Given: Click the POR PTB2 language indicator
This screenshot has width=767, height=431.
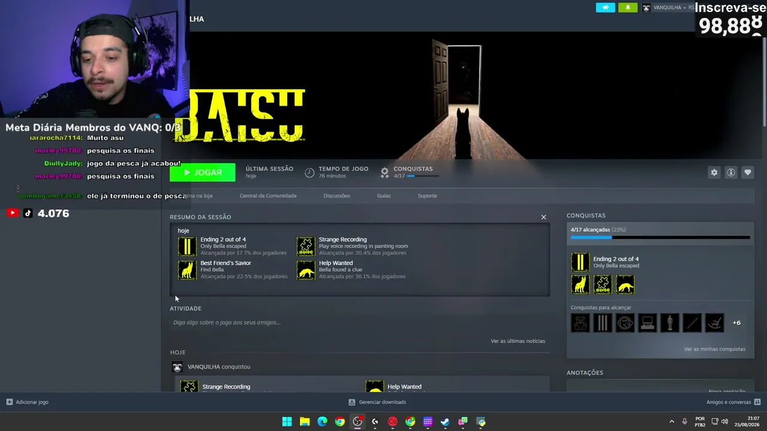Looking at the screenshot, I should coord(700,421).
